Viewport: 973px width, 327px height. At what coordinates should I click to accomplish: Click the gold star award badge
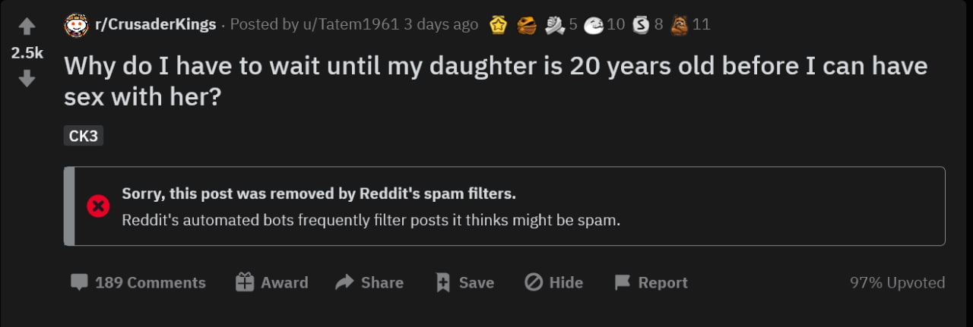498,25
